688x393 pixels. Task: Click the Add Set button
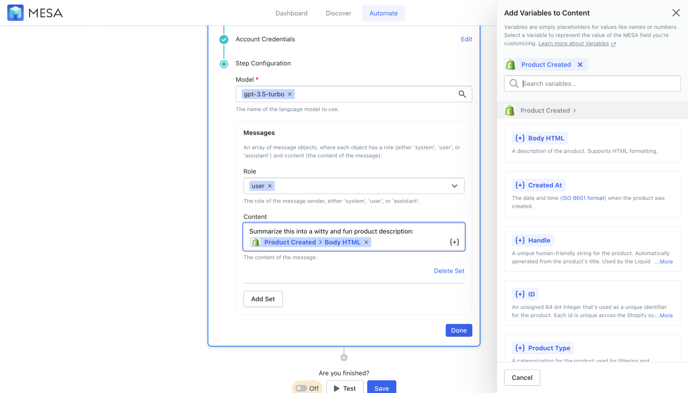coord(263,299)
